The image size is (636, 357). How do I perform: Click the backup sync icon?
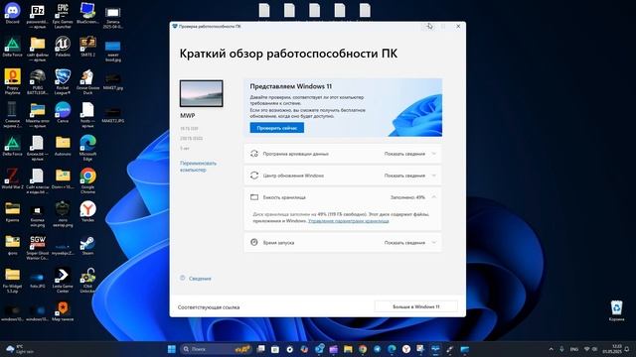[x=254, y=154]
